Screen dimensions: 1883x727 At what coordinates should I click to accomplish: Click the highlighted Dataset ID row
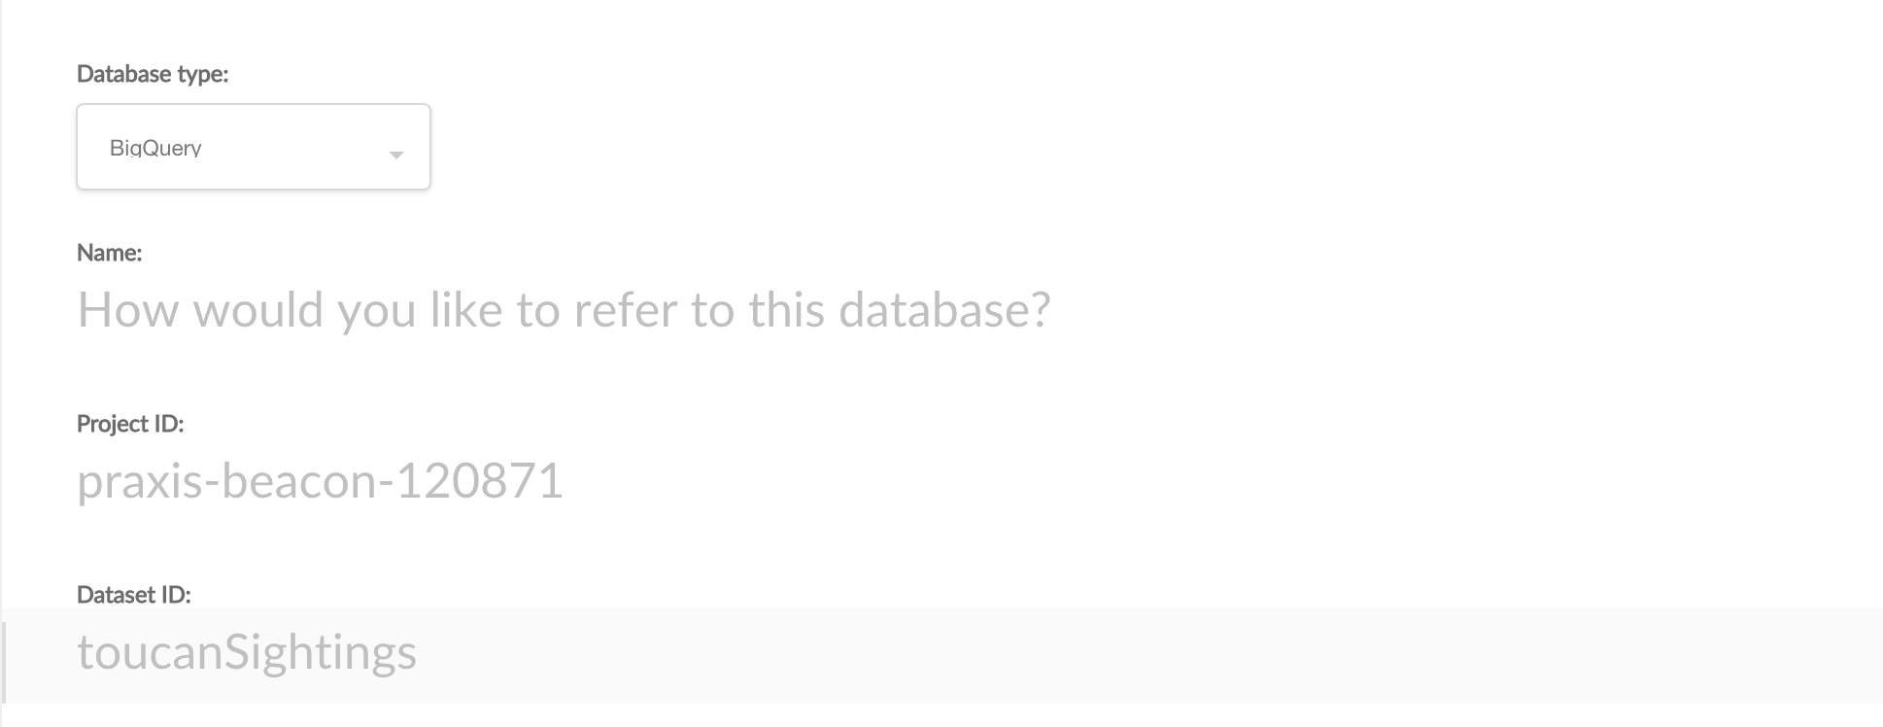tap(942, 656)
